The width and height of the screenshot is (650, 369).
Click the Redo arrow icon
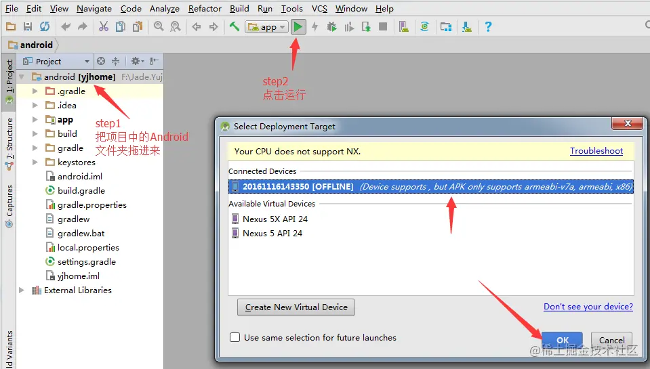83,27
